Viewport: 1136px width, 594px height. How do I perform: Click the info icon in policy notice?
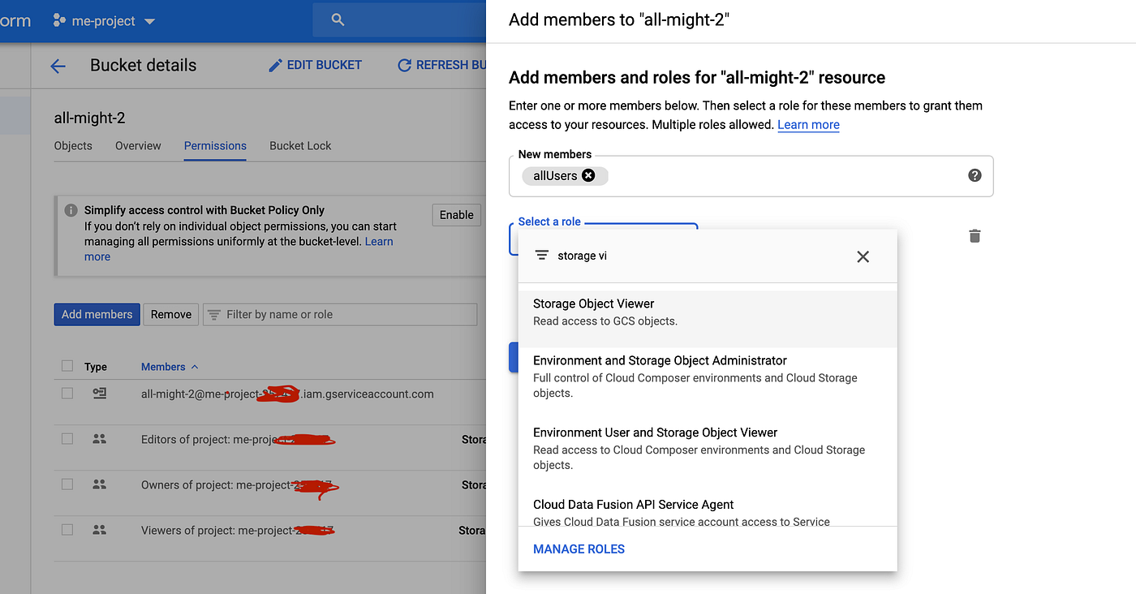[x=71, y=210]
